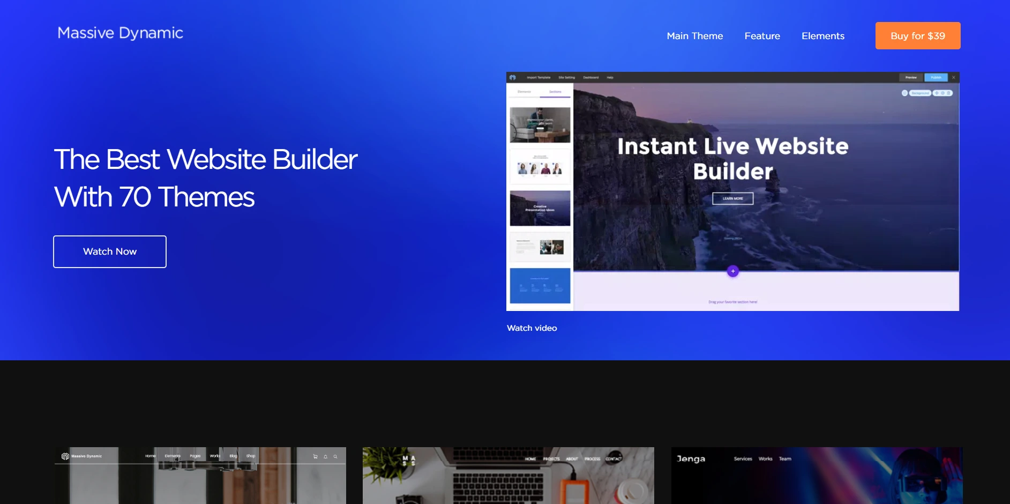Open the Elements nav item
Screen dimensions: 1010x504
point(823,36)
